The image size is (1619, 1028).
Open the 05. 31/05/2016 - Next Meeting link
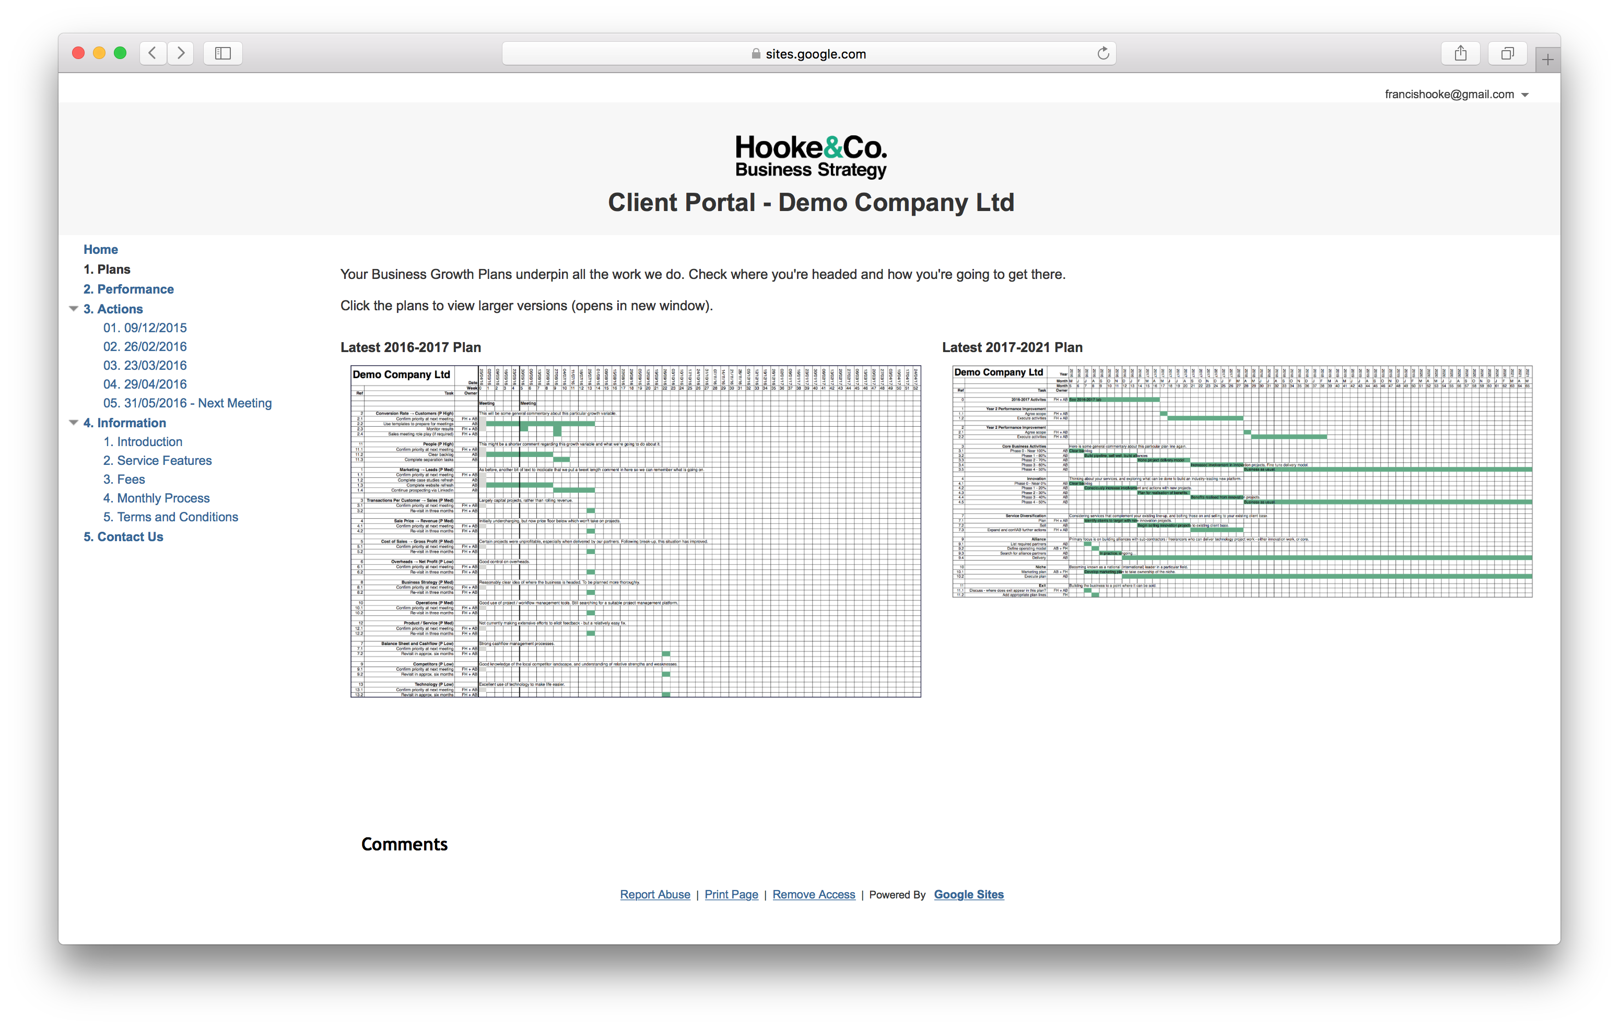[x=187, y=403]
